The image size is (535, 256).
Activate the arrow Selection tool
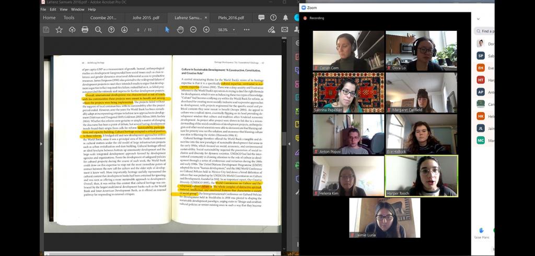pyautogui.click(x=167, y=30)
